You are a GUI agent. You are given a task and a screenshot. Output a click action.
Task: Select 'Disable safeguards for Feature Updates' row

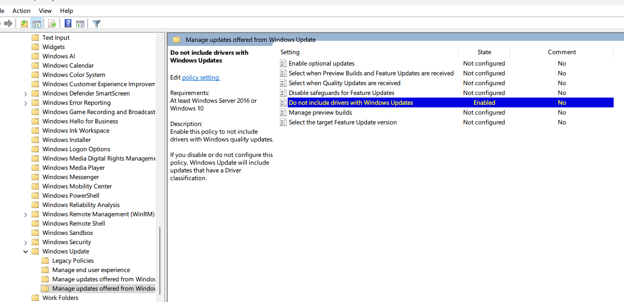(x=447, y=93)
